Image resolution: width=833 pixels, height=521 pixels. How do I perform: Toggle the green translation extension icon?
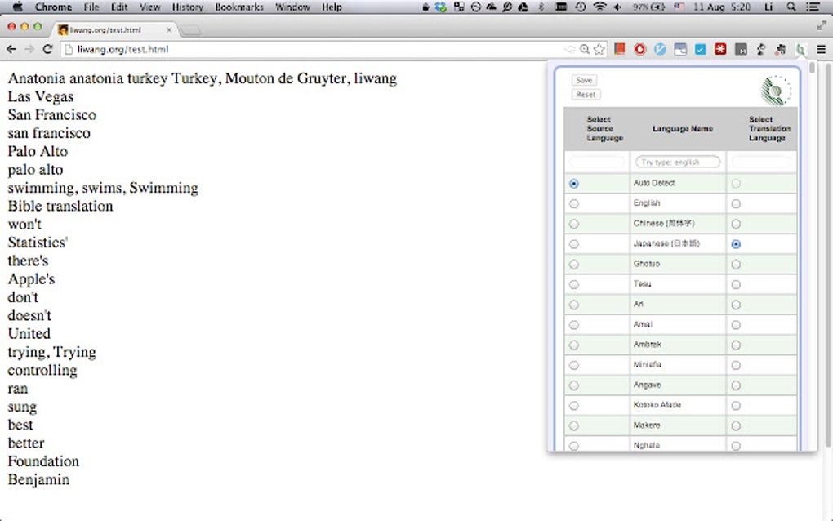tap(800, 49)
